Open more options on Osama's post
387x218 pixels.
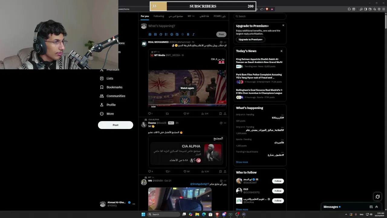tap(225, 123)
